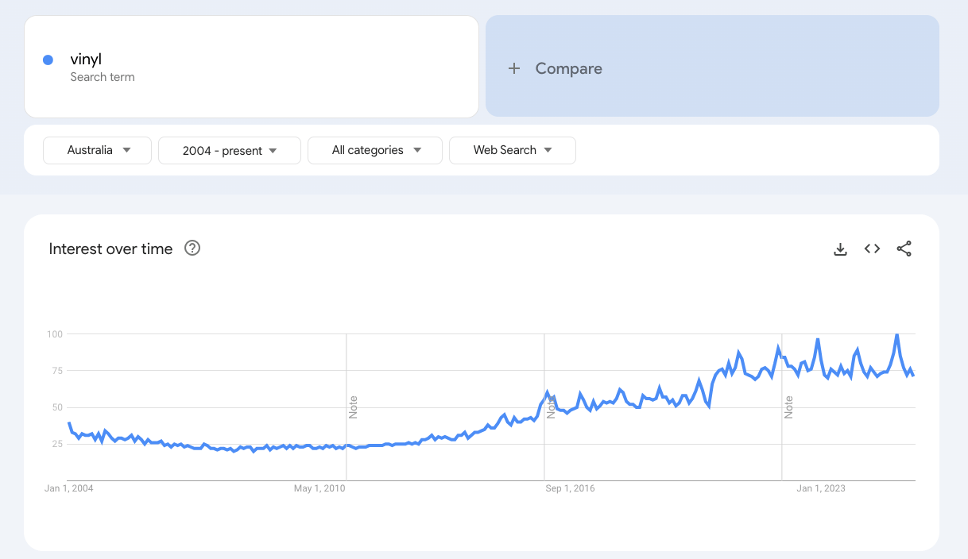Viewport: 968px width, 559px height.
Task: Open the Interest over time help icon
Action: point(192,248)
